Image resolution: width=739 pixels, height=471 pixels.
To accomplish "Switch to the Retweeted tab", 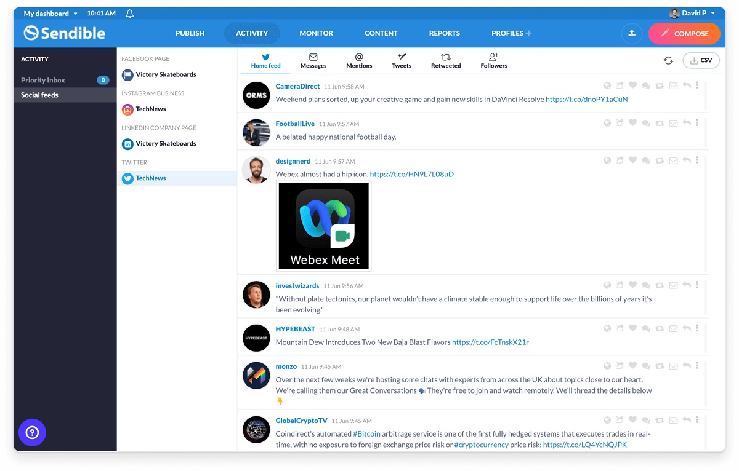I will pos(446,61).
